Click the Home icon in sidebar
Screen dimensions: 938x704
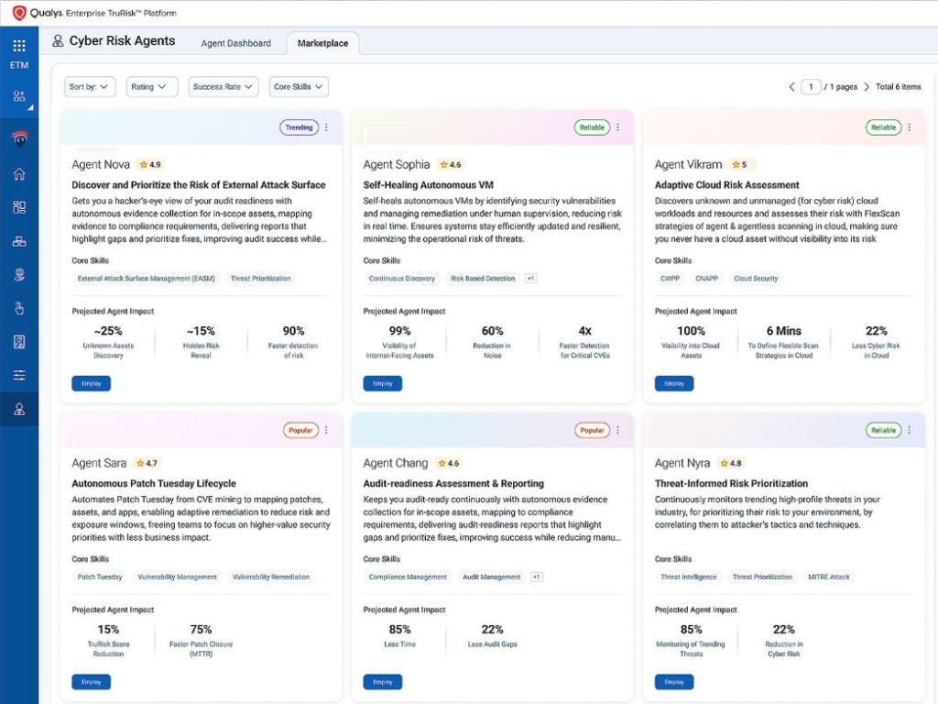click(x=19, y=174)
